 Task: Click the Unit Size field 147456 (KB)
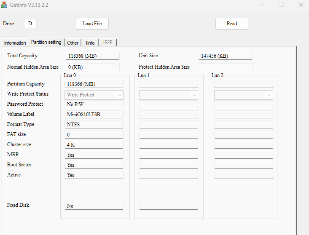coord(226,56)
